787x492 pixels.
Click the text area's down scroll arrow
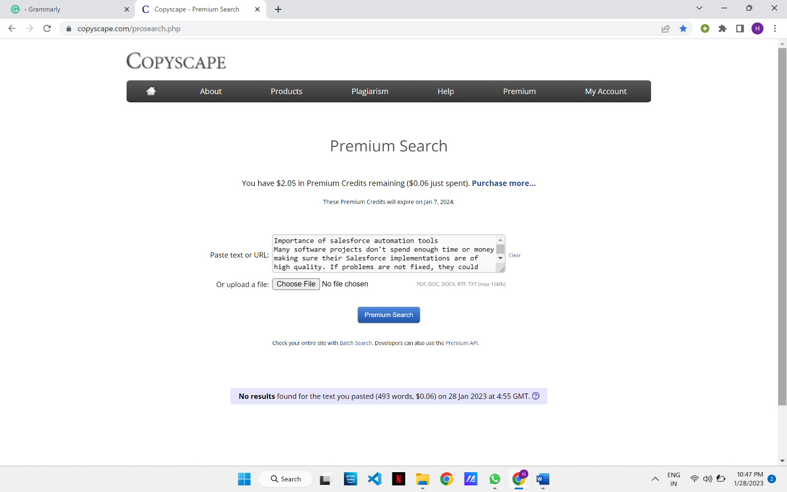(500, 258)
